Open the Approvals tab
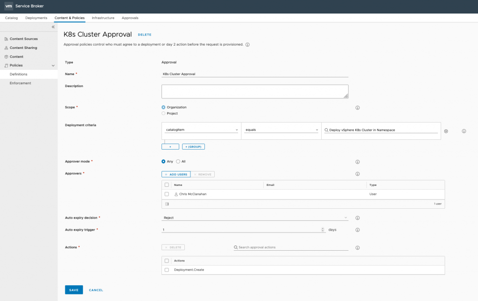Viewport: 478px width, 301px height. pyautogui.click(x=130, y=18)
